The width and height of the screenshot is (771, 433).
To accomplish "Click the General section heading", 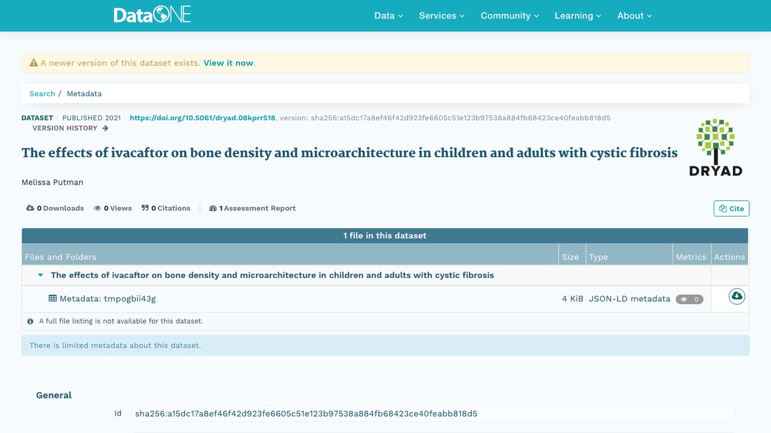I will pos(54,395).
